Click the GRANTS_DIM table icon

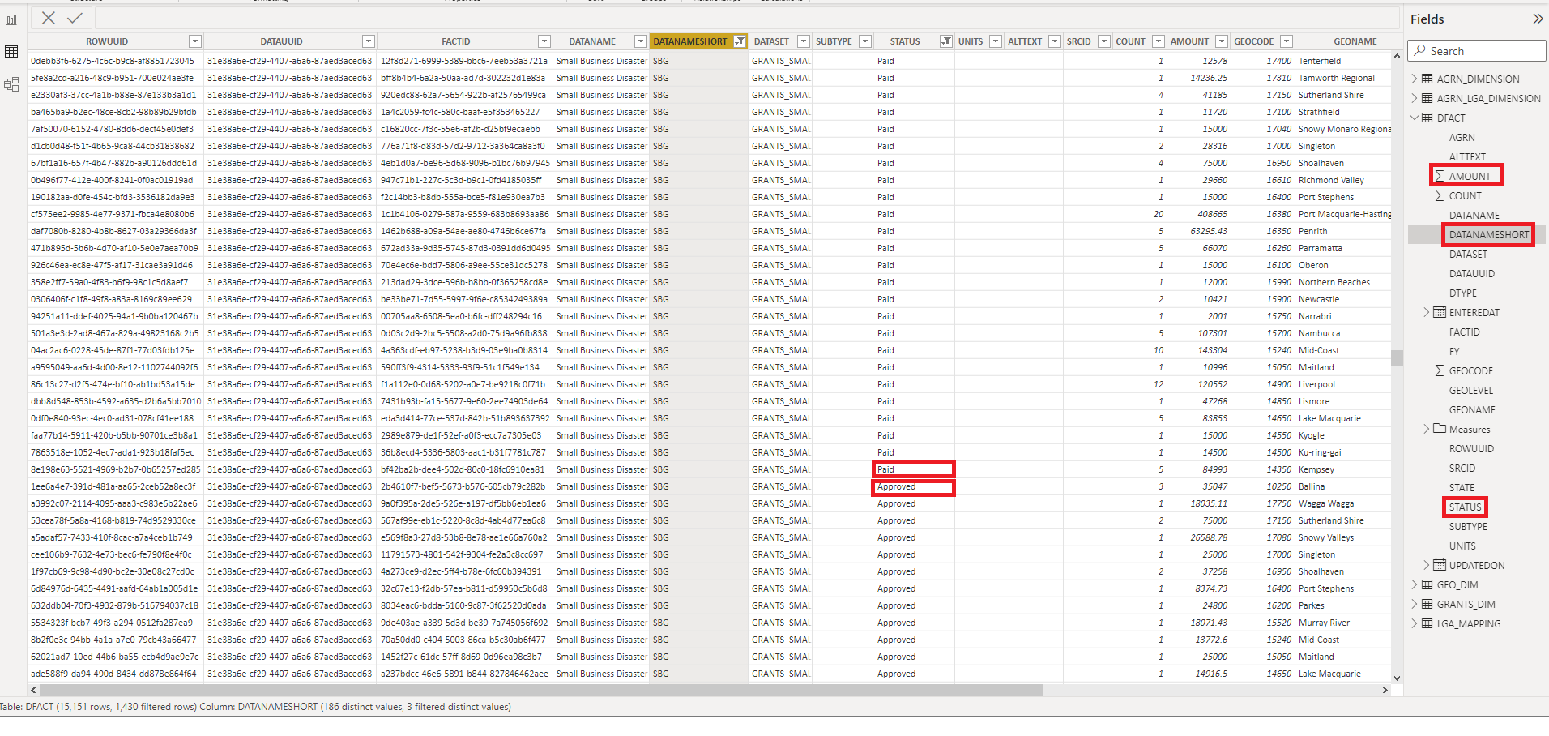[x=1427, y=604]
